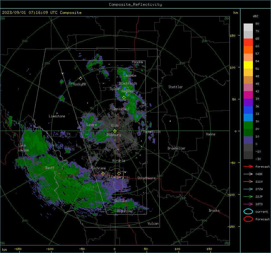Click the Limestone label
The height and width of the screenshot is (253, 271).
click(x=57, y=116)
